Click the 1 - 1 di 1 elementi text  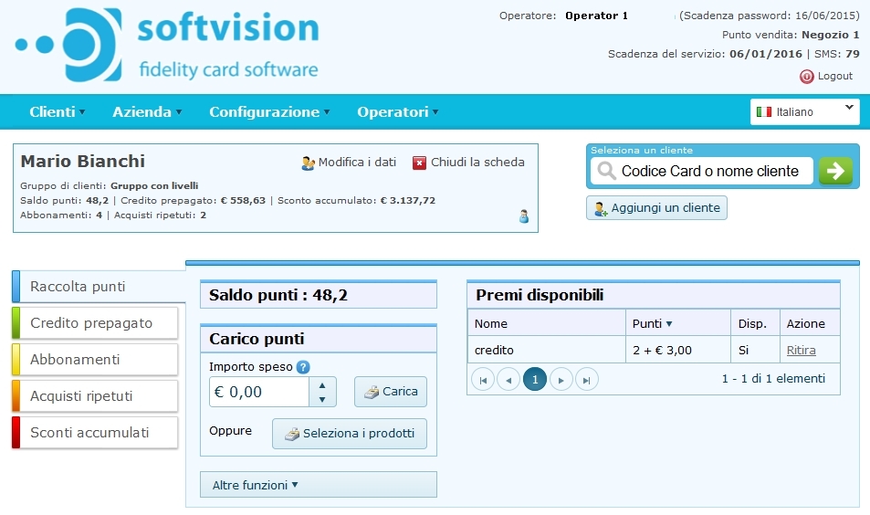tap(773, 378)
